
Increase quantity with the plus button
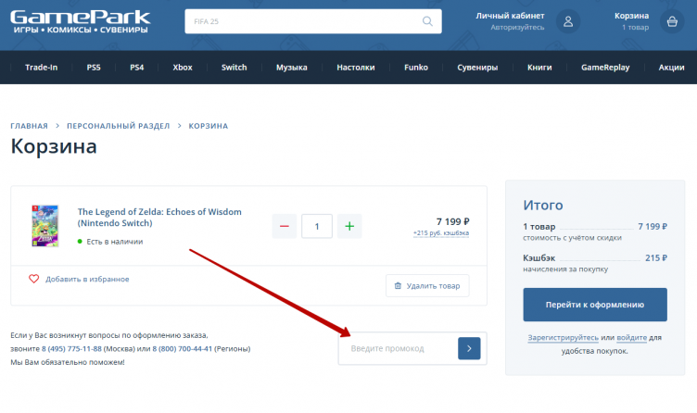click(349, 226)
